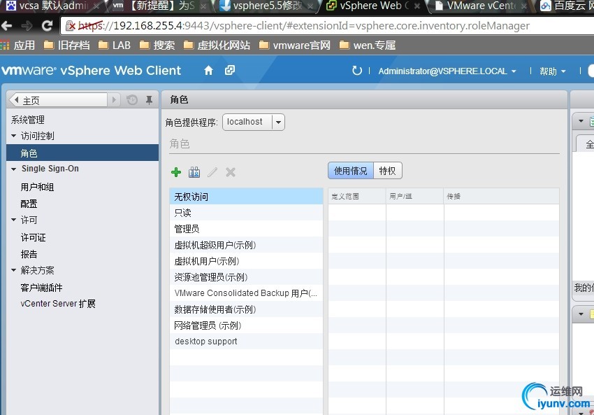Open Chrome apps shortcut 应用
This screenshot has height=415, width=594.
pyautogui.click(x=17, y=45)
